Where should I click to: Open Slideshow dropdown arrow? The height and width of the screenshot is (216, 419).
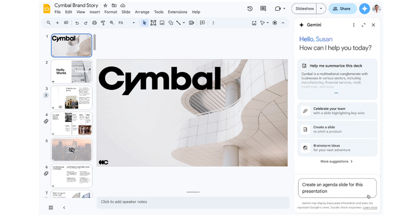(x=321, y=9)
